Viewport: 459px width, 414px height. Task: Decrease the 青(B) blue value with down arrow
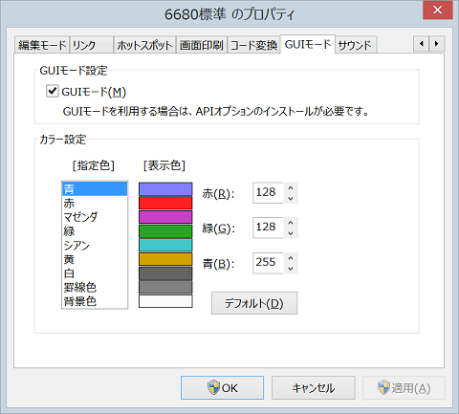291,269
